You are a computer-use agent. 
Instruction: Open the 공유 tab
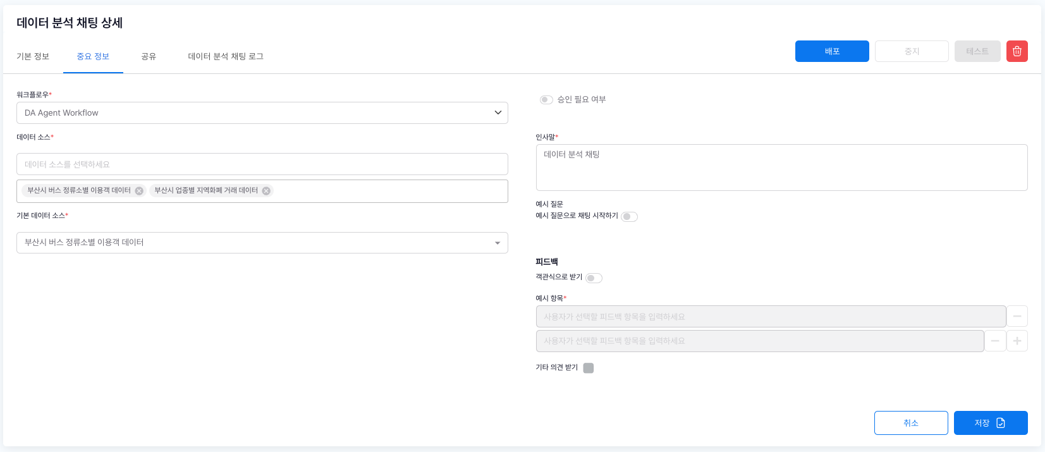tap(149, 56)
